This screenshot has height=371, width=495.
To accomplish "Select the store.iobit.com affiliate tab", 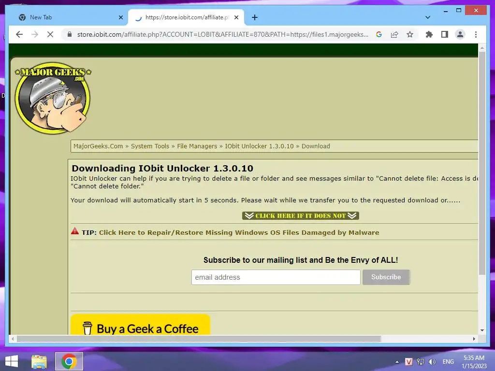I will click(186, 17).
